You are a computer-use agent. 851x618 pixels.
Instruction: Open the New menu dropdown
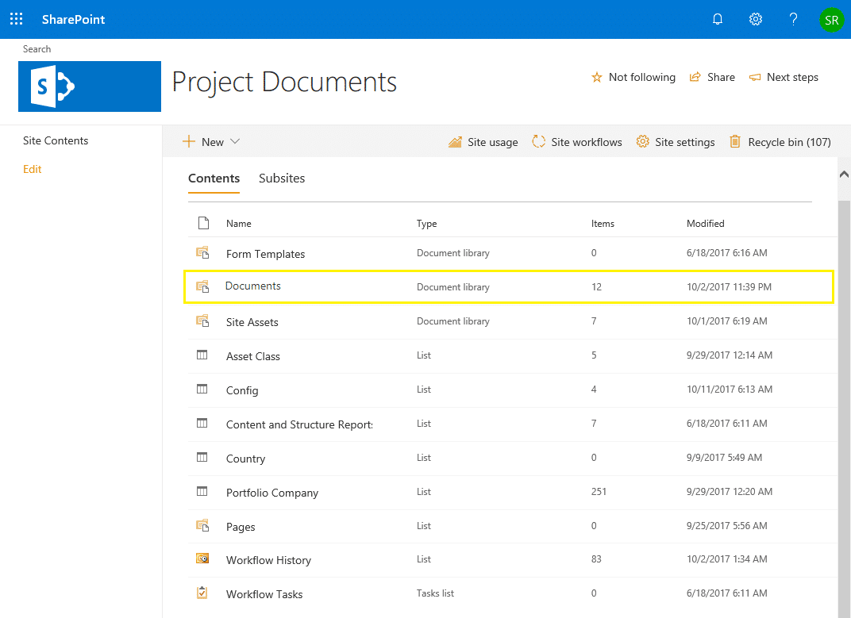pos(211,141)
